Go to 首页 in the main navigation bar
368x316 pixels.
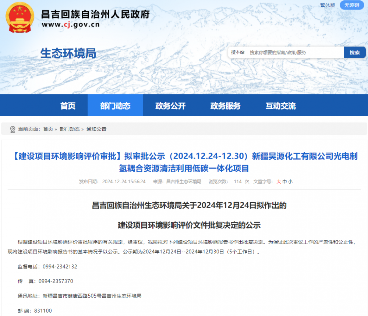[68, 106]
